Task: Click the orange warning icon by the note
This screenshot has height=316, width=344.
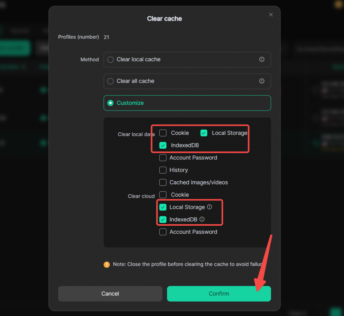Action: pos(106,265)
